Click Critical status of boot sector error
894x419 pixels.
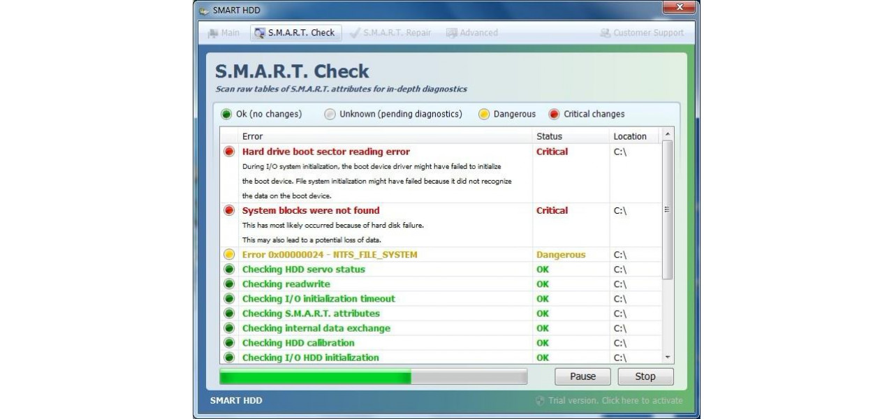tap(552, 152)
